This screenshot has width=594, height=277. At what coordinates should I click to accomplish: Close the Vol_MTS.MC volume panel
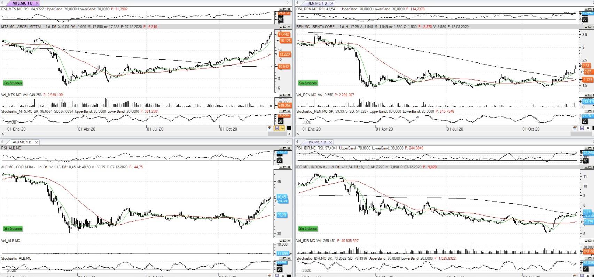(289, 95)
